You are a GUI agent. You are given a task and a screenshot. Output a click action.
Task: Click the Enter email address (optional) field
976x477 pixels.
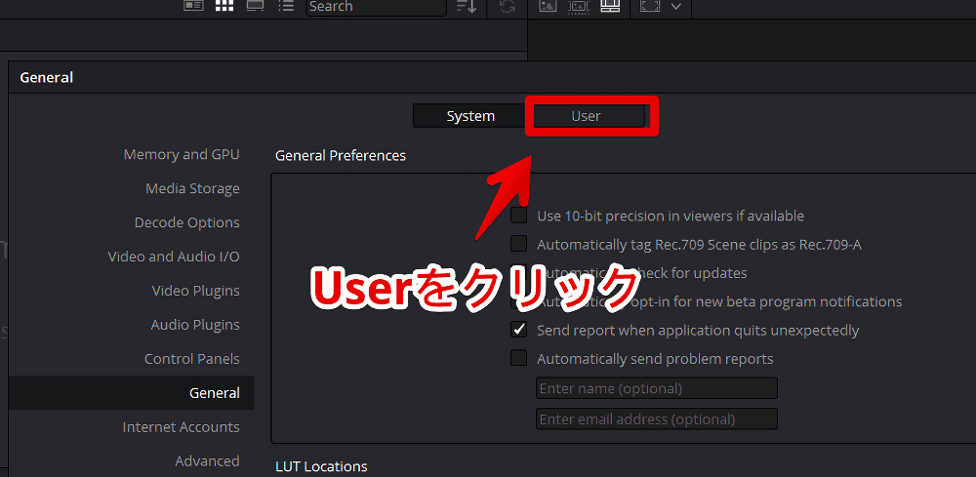657,419
